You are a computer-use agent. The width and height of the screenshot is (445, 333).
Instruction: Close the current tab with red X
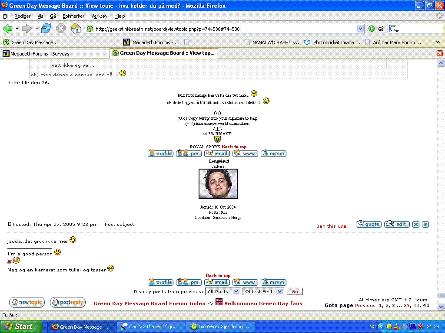pos(440,53)
